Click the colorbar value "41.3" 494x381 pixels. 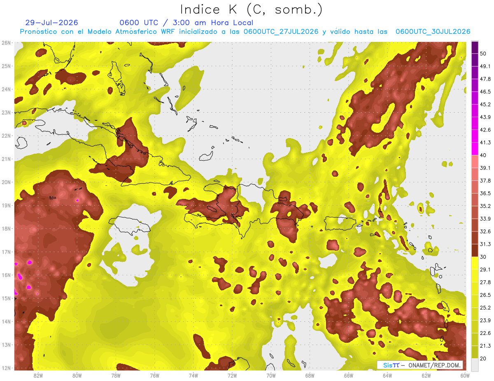(485, 143)
